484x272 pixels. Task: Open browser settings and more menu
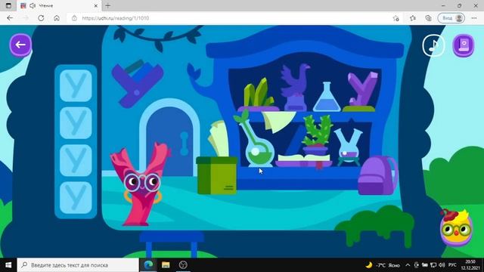[x=474, y=18]
